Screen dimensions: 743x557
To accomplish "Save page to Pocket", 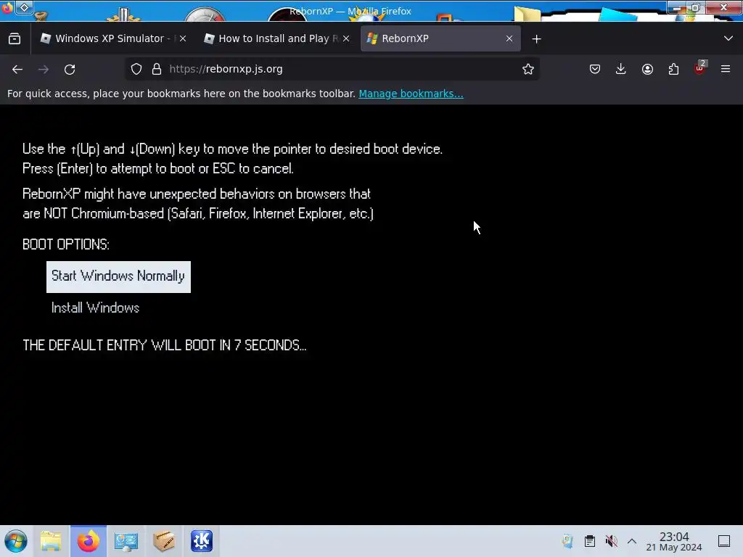I will 595,69.
